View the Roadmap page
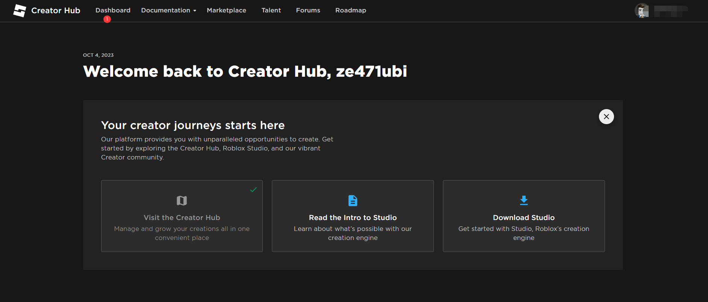708x302 pixels. [350, 10]
